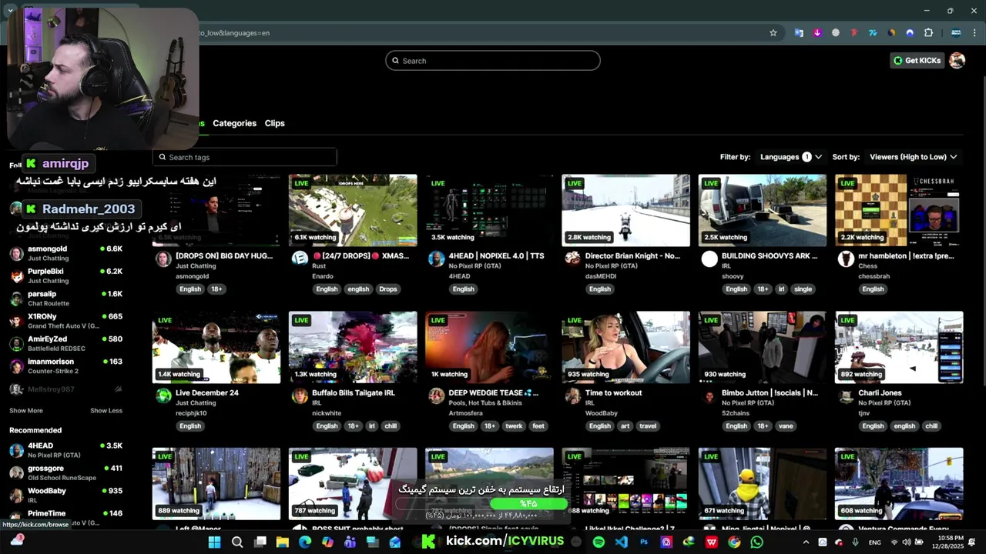Open the Chrome Extensions puzzle icon
The height and width of the screenshot is (554, 986).
click(x=928, y=32)
